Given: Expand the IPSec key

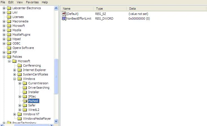Looking at the screenshot, I should [20, 96].
